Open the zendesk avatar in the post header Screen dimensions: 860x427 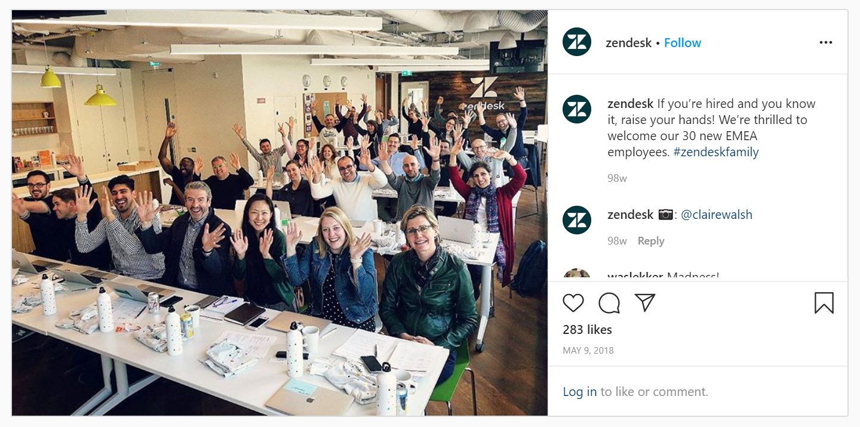(x=577, y=42)
